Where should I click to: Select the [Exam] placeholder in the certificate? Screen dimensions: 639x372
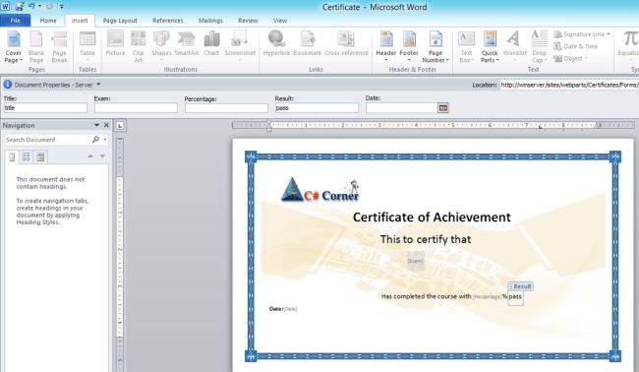(415, 261)
